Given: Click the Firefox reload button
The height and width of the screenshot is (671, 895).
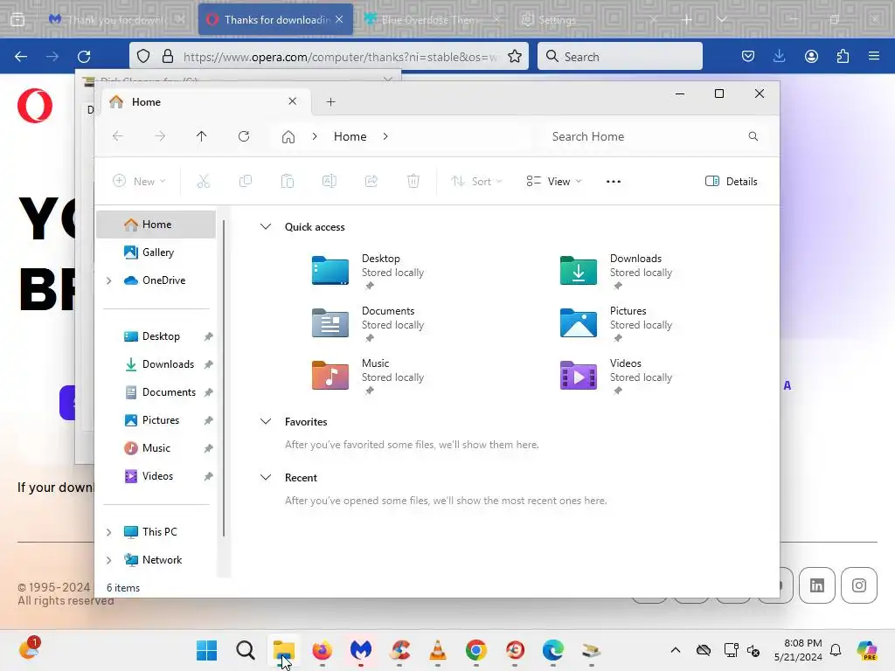Looking at the screenshot, I should click(x=84, y=57).
